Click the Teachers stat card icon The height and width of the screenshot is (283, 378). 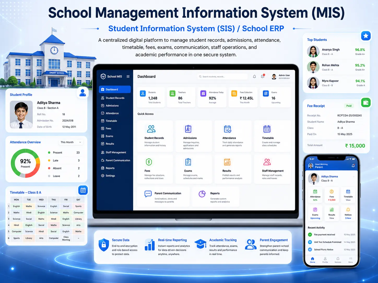(173, 94)
